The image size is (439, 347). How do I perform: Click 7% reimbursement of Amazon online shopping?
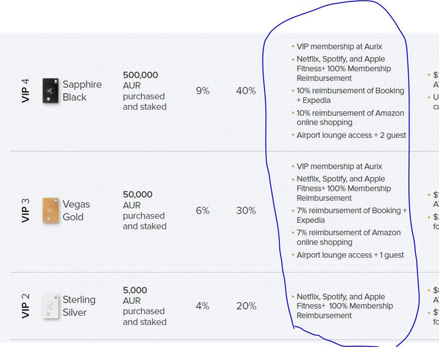348,237
